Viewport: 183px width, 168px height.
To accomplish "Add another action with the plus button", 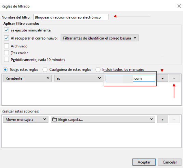I will [162, 119].
